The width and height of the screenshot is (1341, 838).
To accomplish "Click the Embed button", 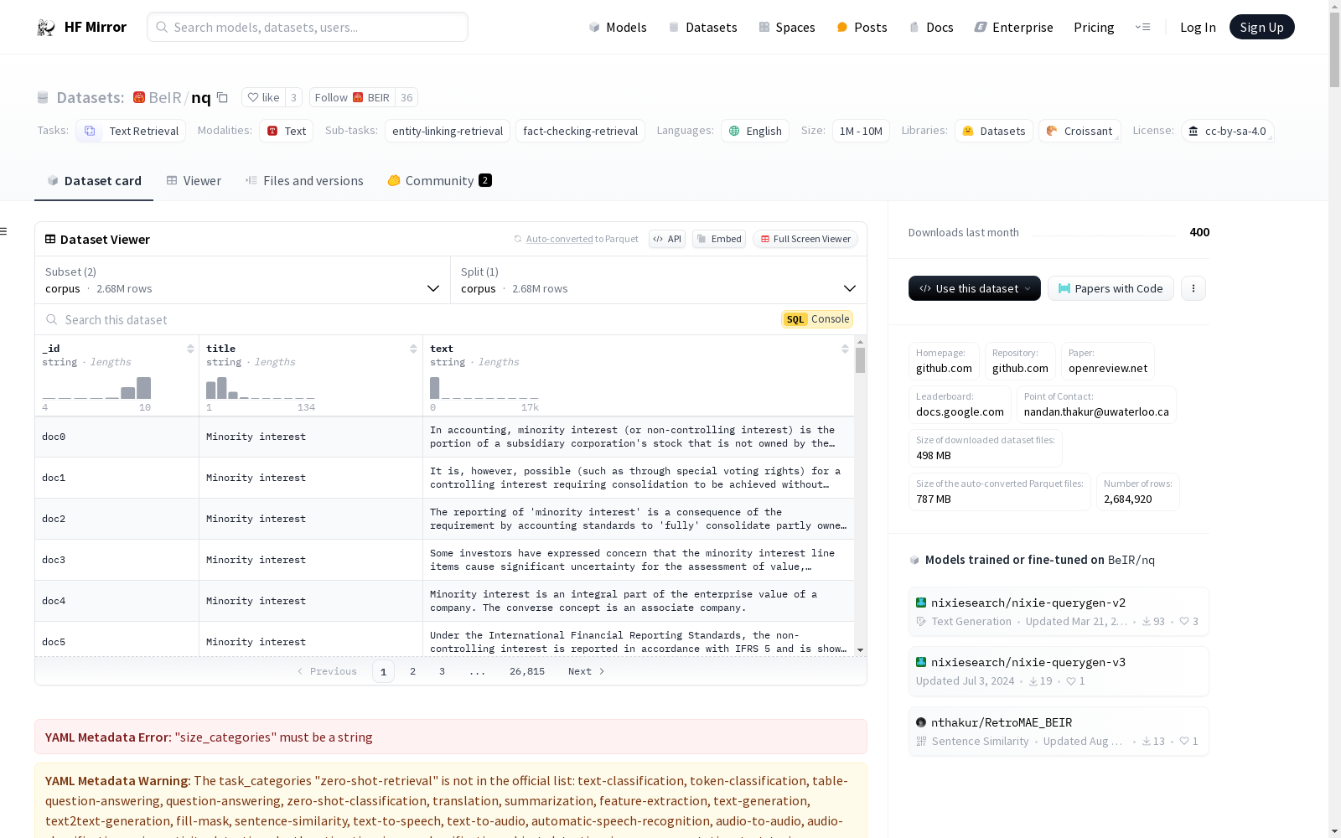I will click(x=719, y=239).
